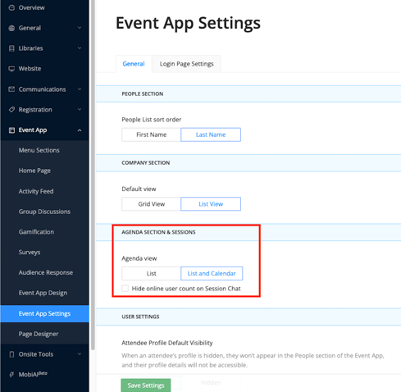Switch to the General settings tab
This screenshot has width=401, height=392.
pos(134,64)
